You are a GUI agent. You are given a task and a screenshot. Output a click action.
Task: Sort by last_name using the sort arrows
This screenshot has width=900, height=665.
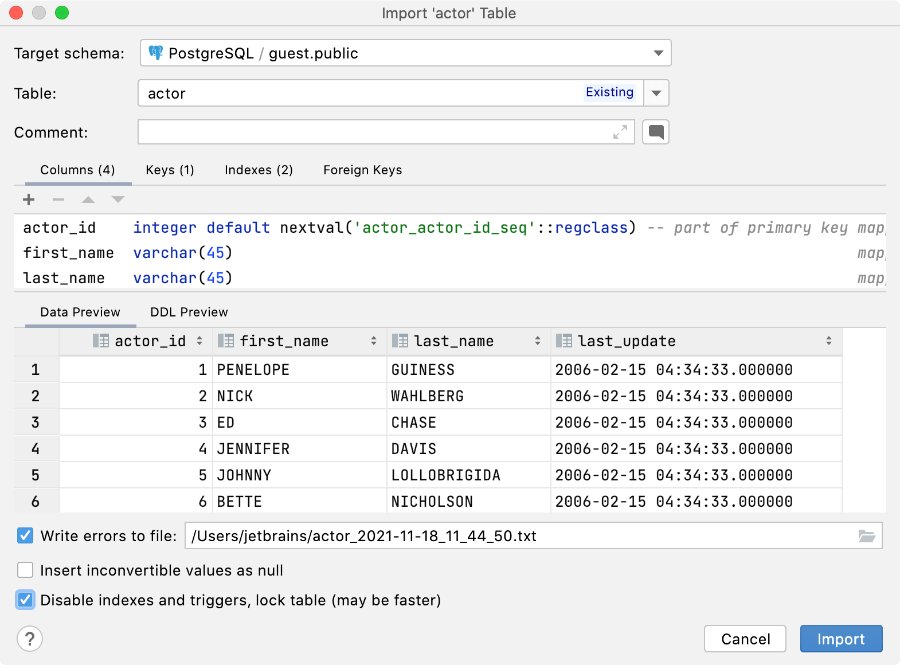(x=538, y=341)
